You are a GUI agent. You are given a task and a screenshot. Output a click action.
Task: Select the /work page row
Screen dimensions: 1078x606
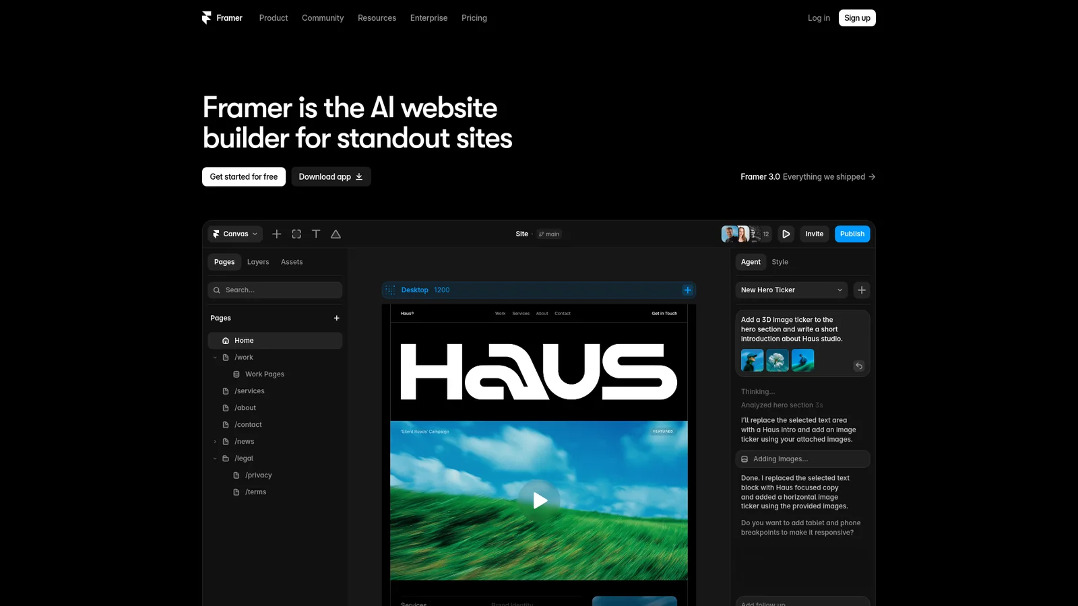coord(275,358)
